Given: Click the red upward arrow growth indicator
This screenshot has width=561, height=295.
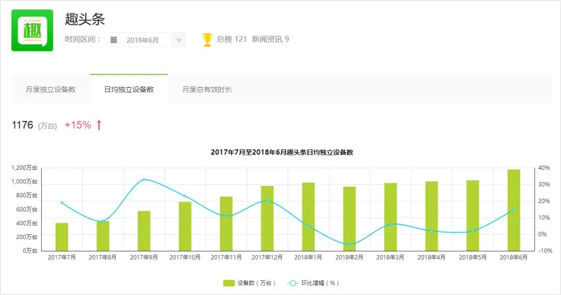Looking at the screenshot, I should [99, 125].
